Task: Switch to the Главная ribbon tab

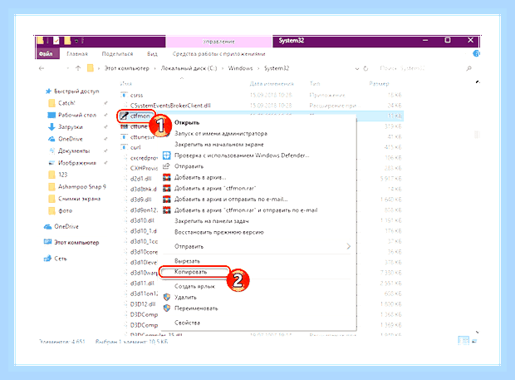Action: [x=77, y=53]
